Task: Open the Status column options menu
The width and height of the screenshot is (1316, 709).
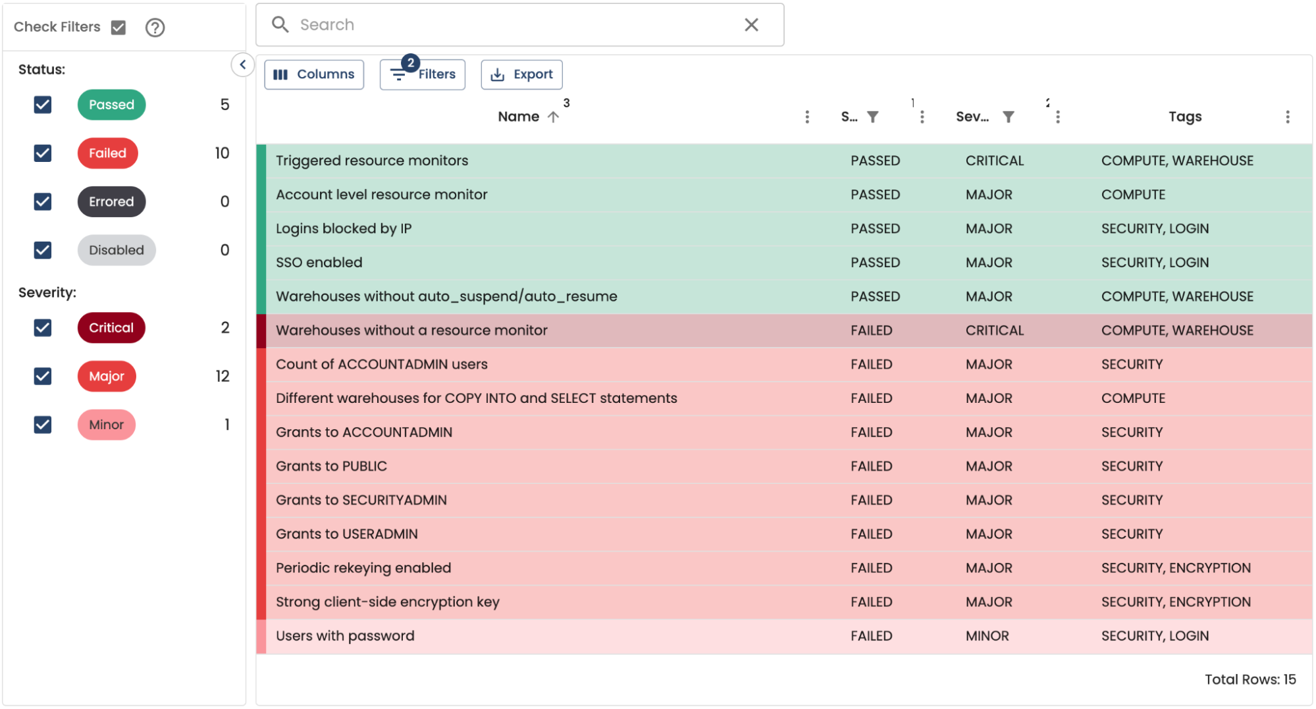Action: coord(922,117)
